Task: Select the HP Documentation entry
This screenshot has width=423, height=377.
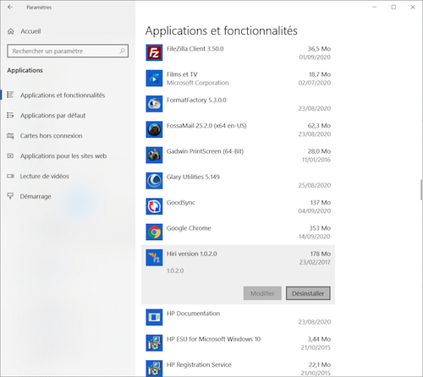Action: point(238,318)
